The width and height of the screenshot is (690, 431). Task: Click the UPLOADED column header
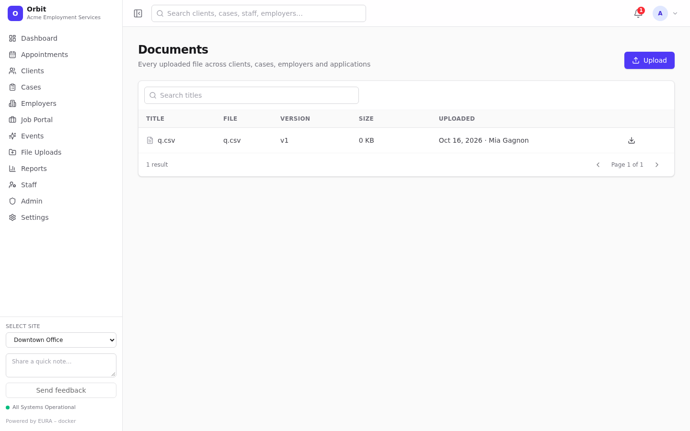click(457, 119)
